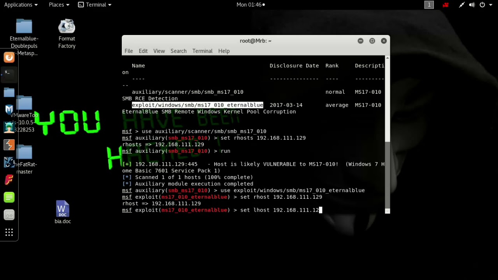Click the 2017-03-14 disclosure date
This screenshot has width=498, height=280.
point(286,105)
